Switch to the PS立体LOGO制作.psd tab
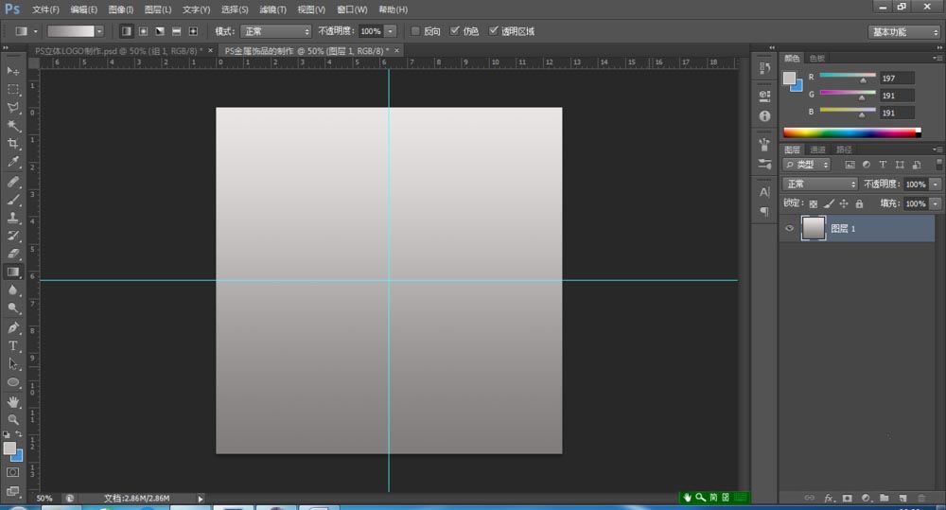This screenshot has height=510, width=946. pos(118,51)
